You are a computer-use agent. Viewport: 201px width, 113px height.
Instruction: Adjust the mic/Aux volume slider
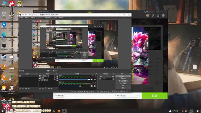point(74,79)
